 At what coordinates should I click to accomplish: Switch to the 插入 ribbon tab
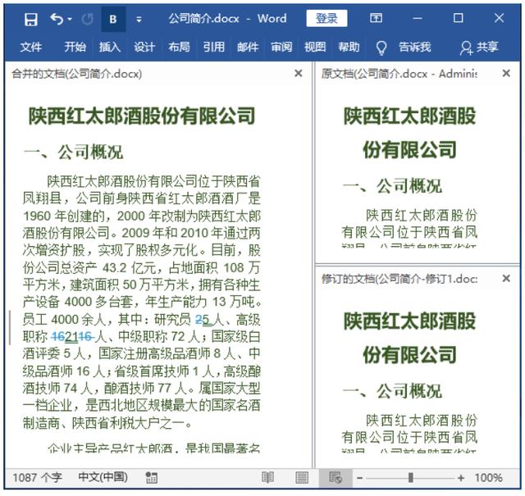pos(109,47)
